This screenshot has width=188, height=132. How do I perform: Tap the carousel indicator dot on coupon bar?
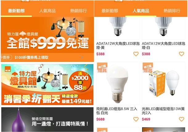(82, 57)
